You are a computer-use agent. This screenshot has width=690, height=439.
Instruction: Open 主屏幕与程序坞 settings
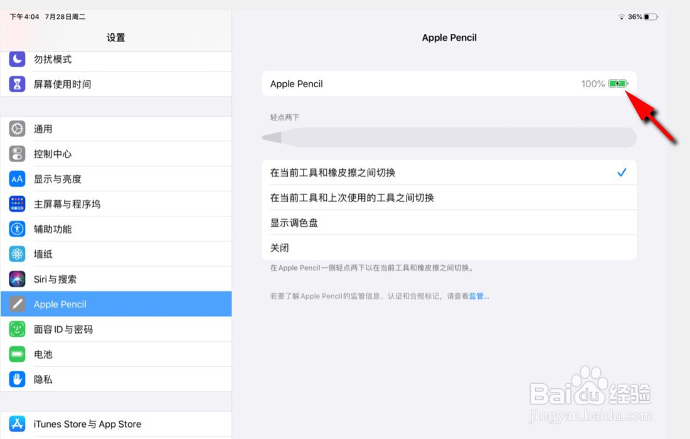coord(116,204)
